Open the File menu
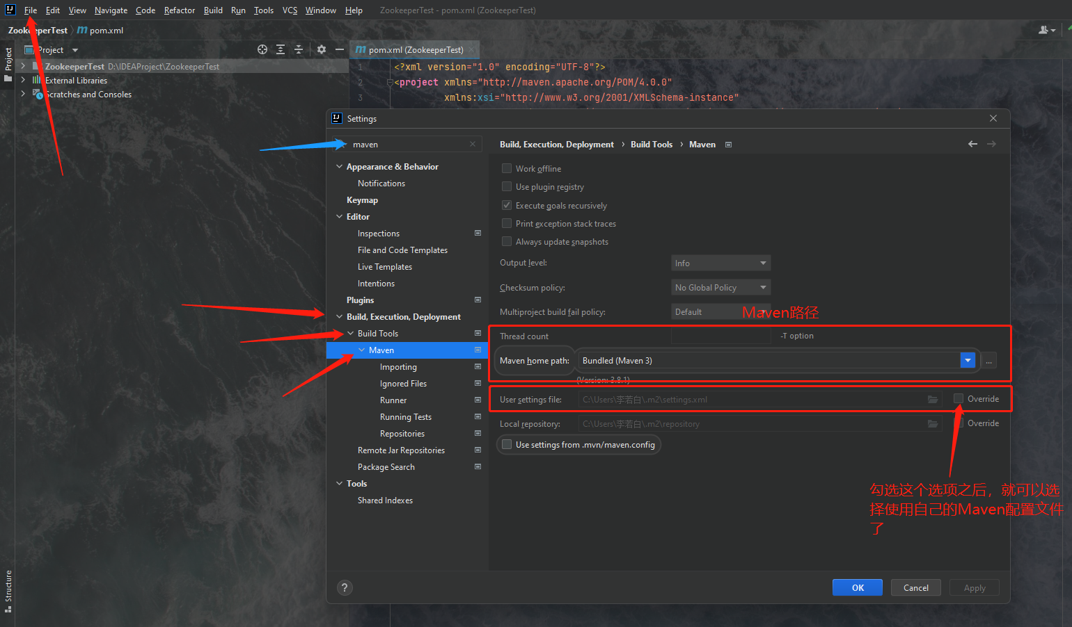 point(31,10)
